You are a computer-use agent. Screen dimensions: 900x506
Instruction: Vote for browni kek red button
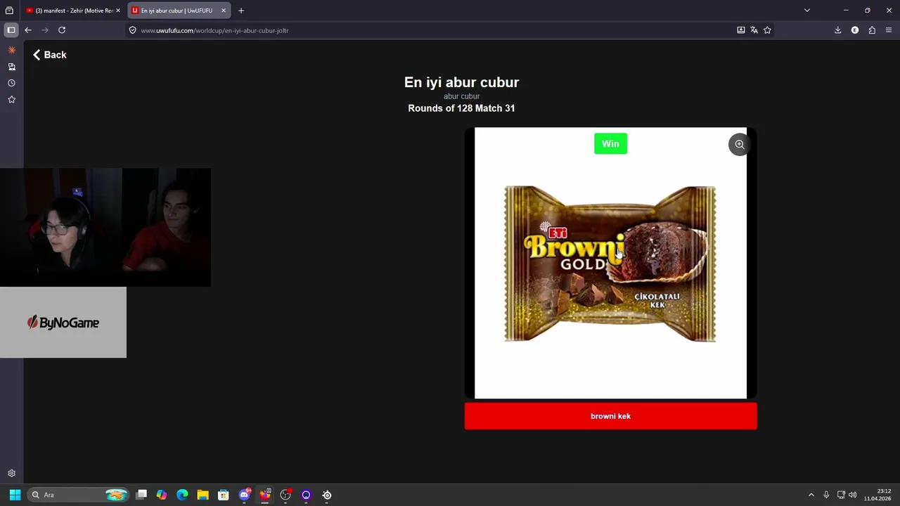tap(610, 416)
